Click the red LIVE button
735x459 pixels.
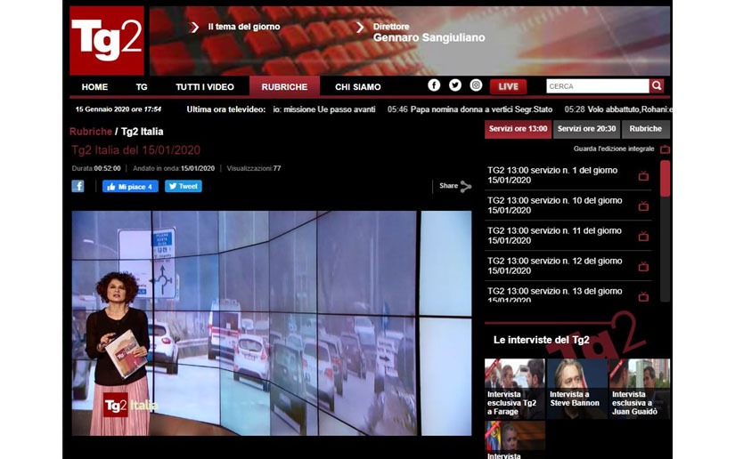pos(508,86)
